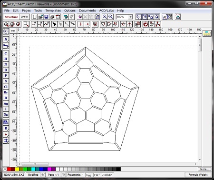Open the Options menu
The height and width of the screenshot is (180, 214).
coord(70,10)
